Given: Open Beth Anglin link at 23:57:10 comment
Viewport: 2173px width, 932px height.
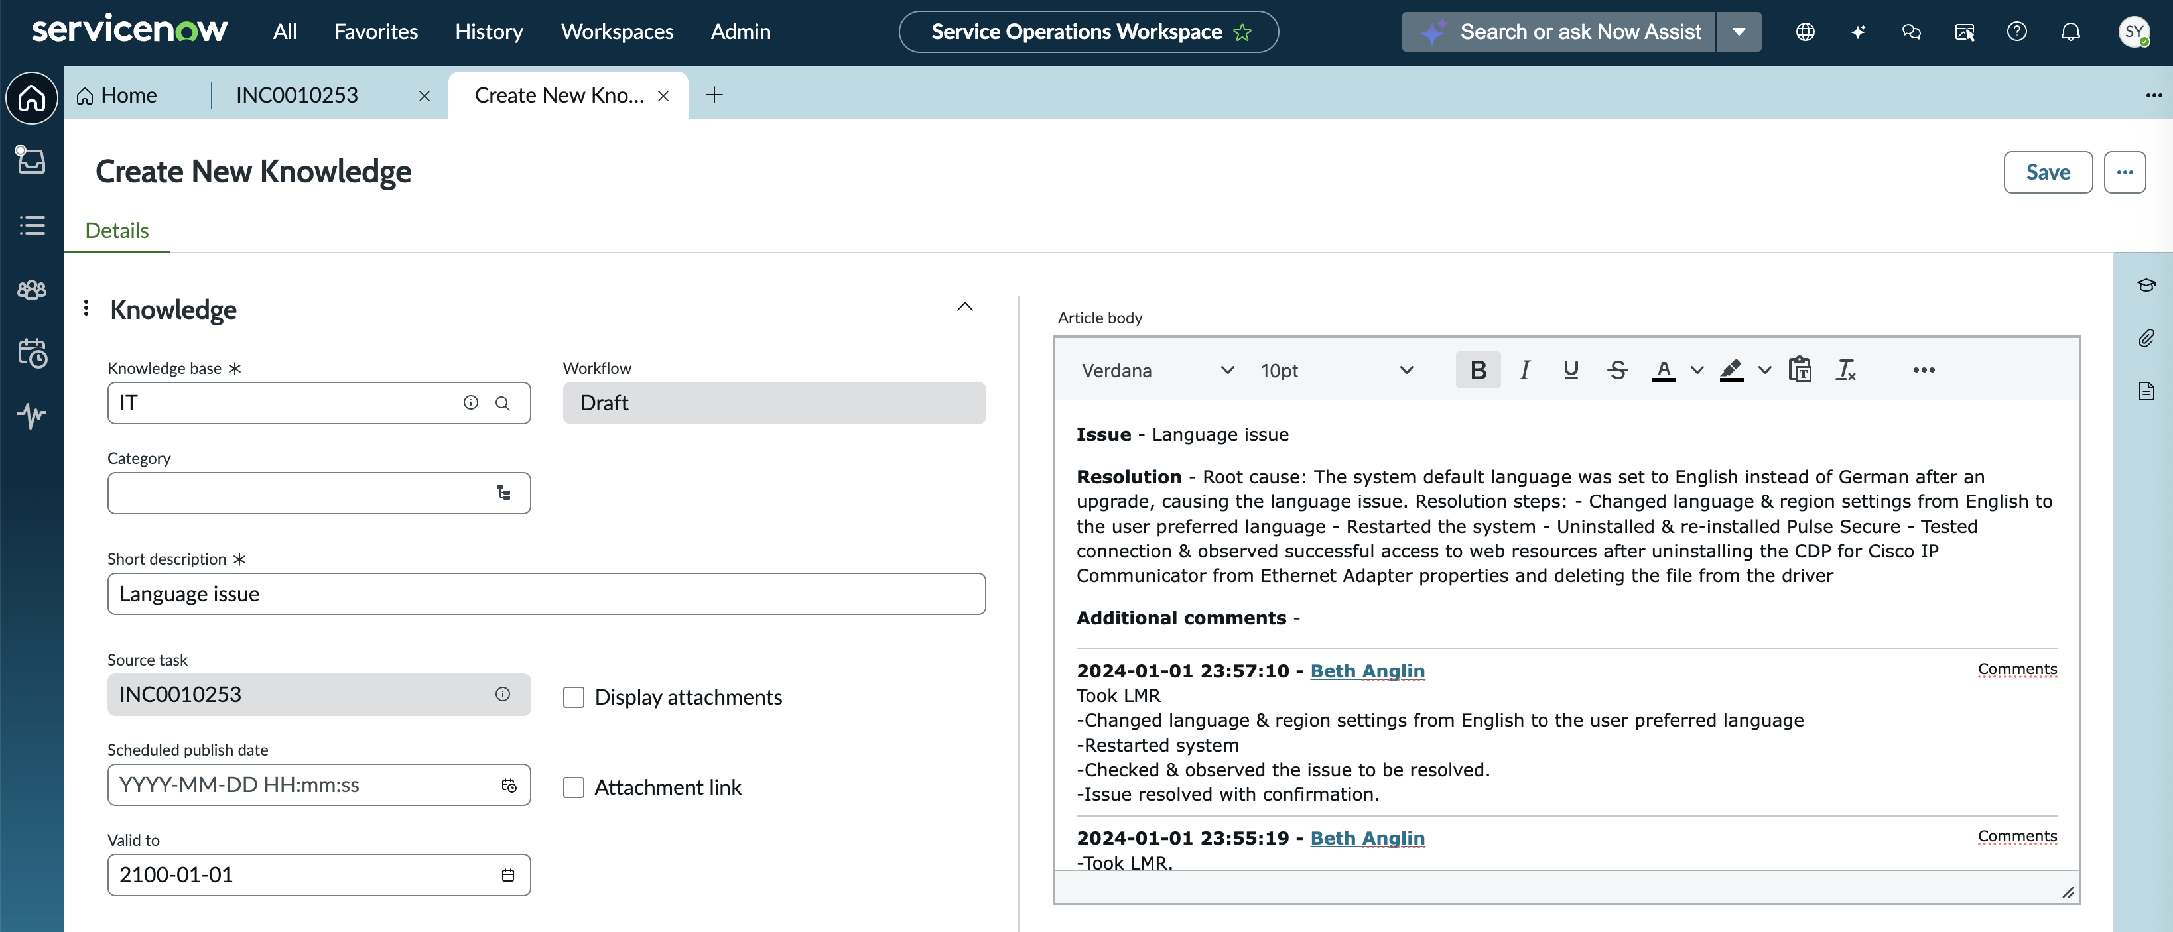Looking at the screenshot, I should [1367, 671].
